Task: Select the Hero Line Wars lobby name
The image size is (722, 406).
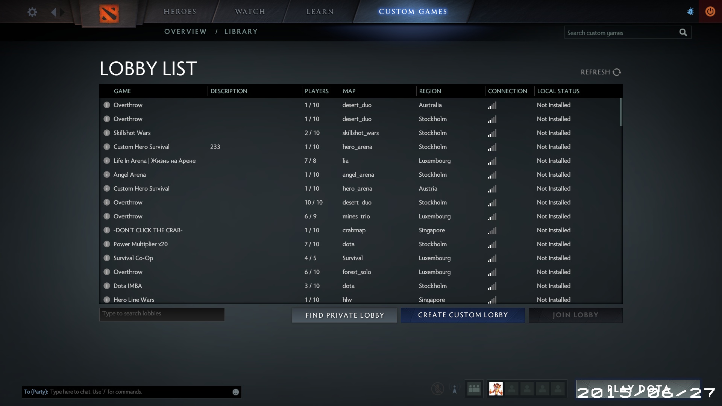Action: (x=134, y=300)
